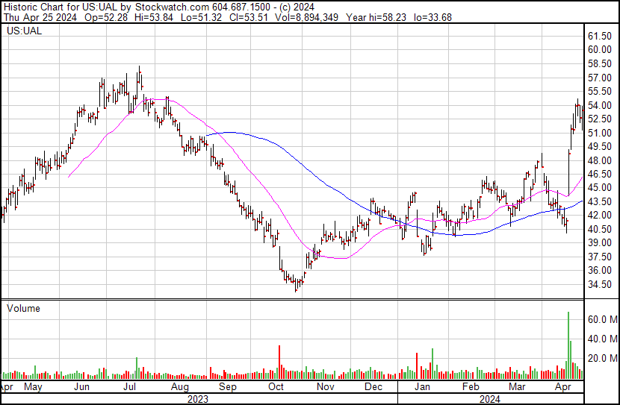Image resolution: width=620 pixels, height=405 pixels.
Task: Click the 'Nov' month label
Action: click(x=325, y=387)
